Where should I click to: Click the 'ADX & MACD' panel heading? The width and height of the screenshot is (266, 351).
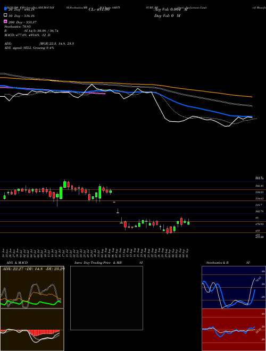click(17, 263)
